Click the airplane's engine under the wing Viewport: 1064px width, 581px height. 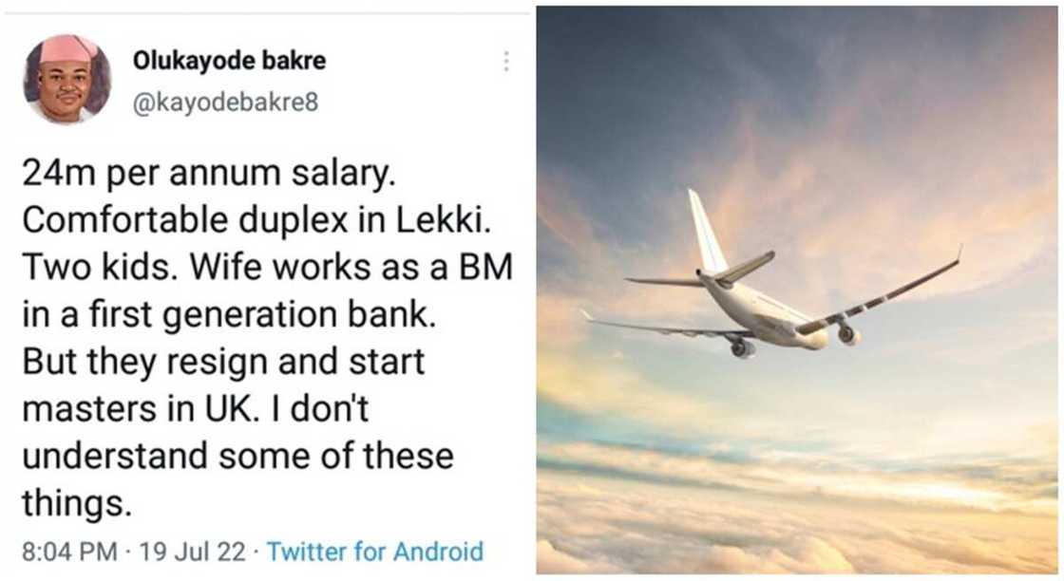click(x=848, y=334)
